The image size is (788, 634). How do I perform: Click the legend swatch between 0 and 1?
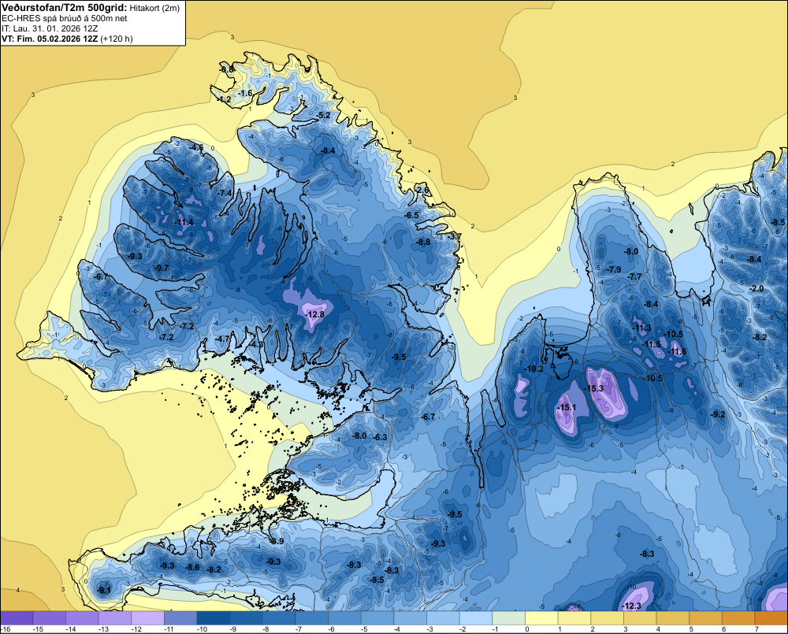click(x=542, y=618)
